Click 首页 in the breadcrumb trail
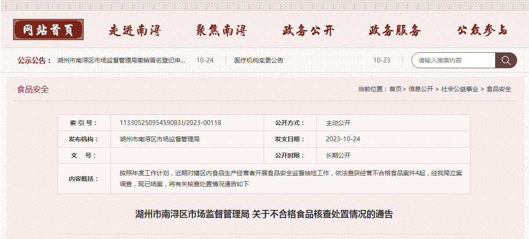 click(x=395, y=89)
